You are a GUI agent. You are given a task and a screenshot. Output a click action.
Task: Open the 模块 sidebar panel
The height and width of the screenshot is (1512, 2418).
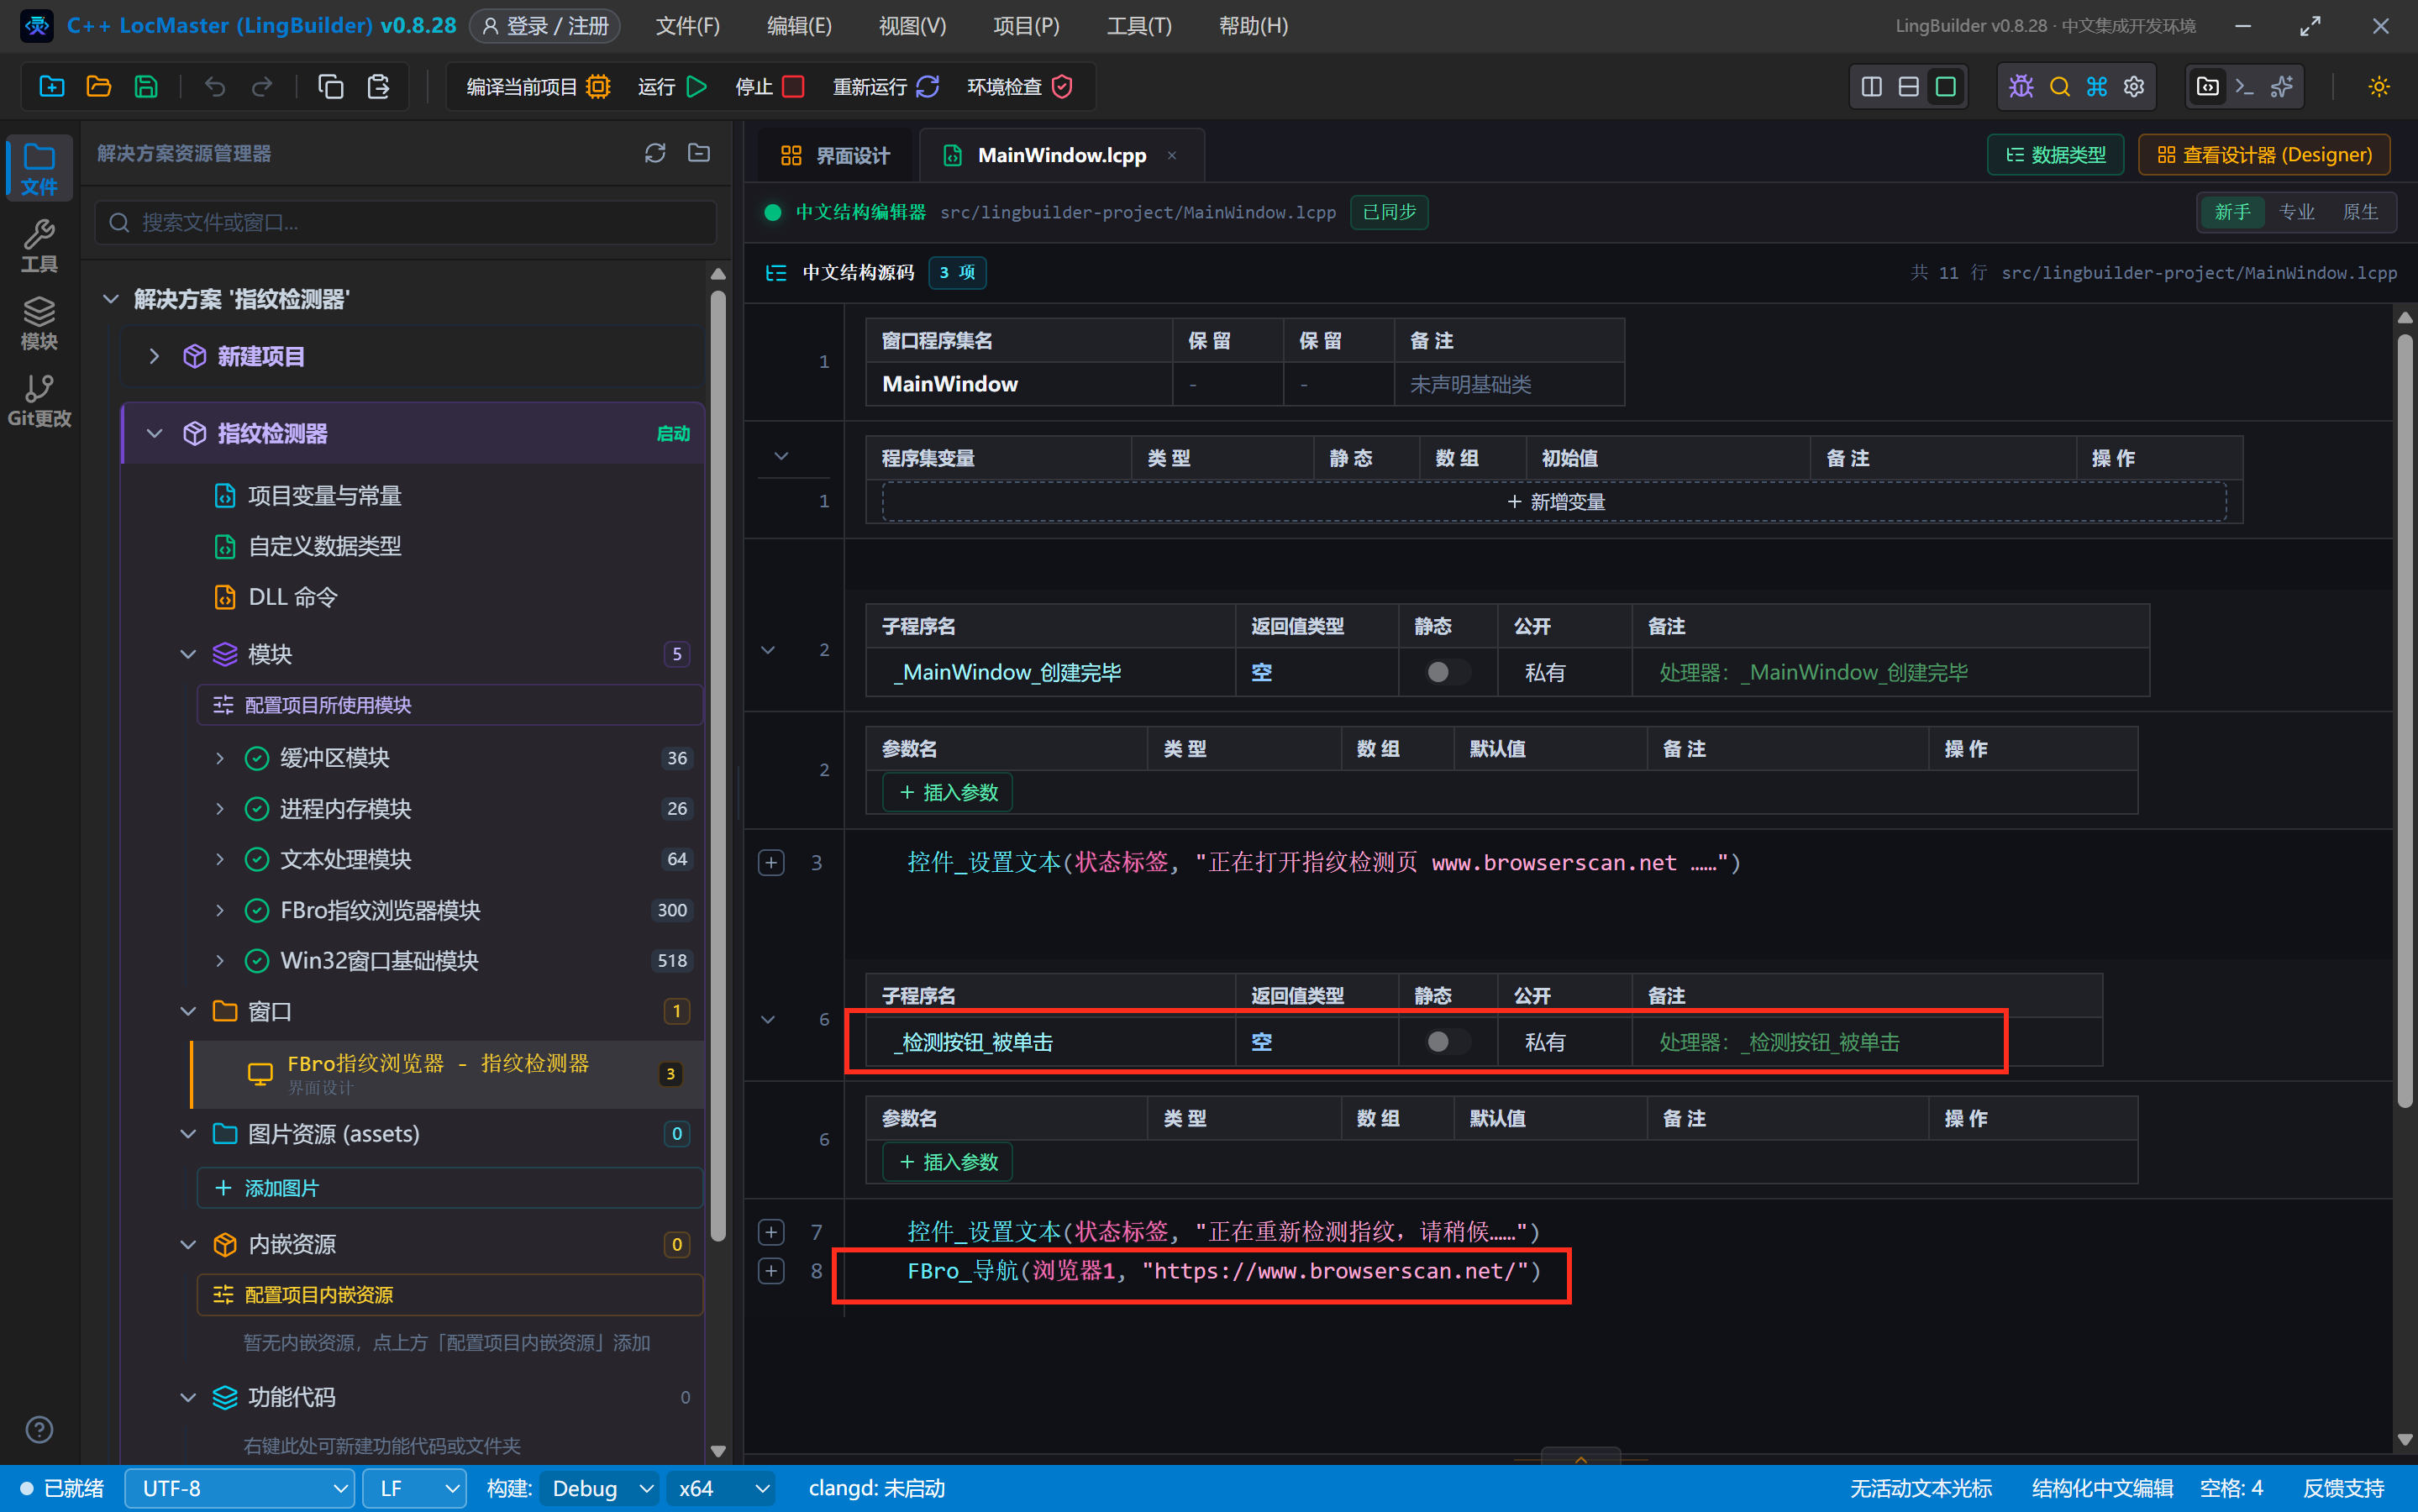39,324
